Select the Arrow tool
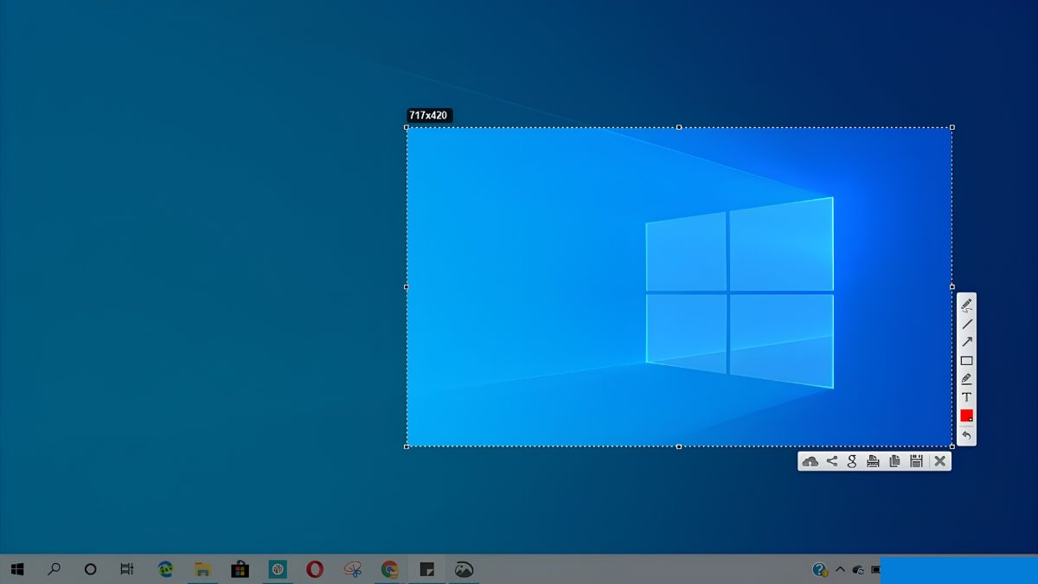 coord(966,342)
